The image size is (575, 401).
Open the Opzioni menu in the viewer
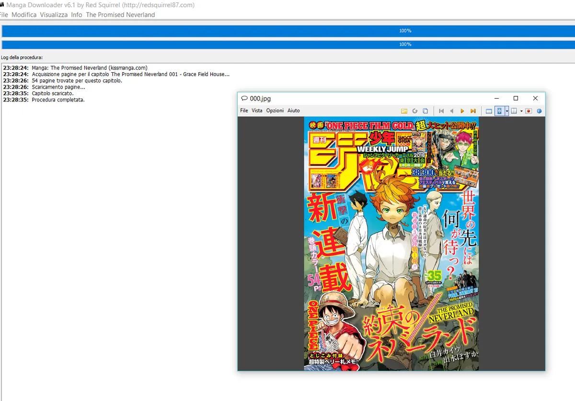coord(275,110)
